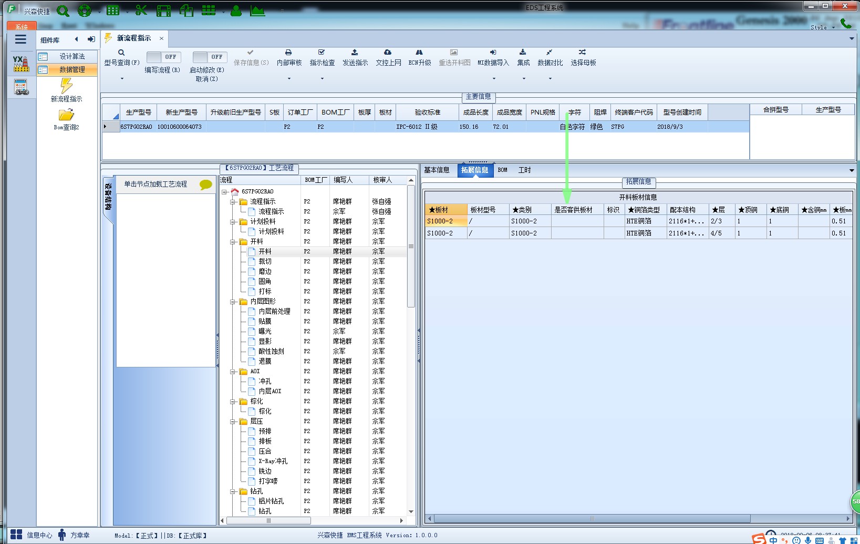Collapse the 流程指示 tree folder
860x544 pixels.
pyautogui.click(x=233, y=202)
